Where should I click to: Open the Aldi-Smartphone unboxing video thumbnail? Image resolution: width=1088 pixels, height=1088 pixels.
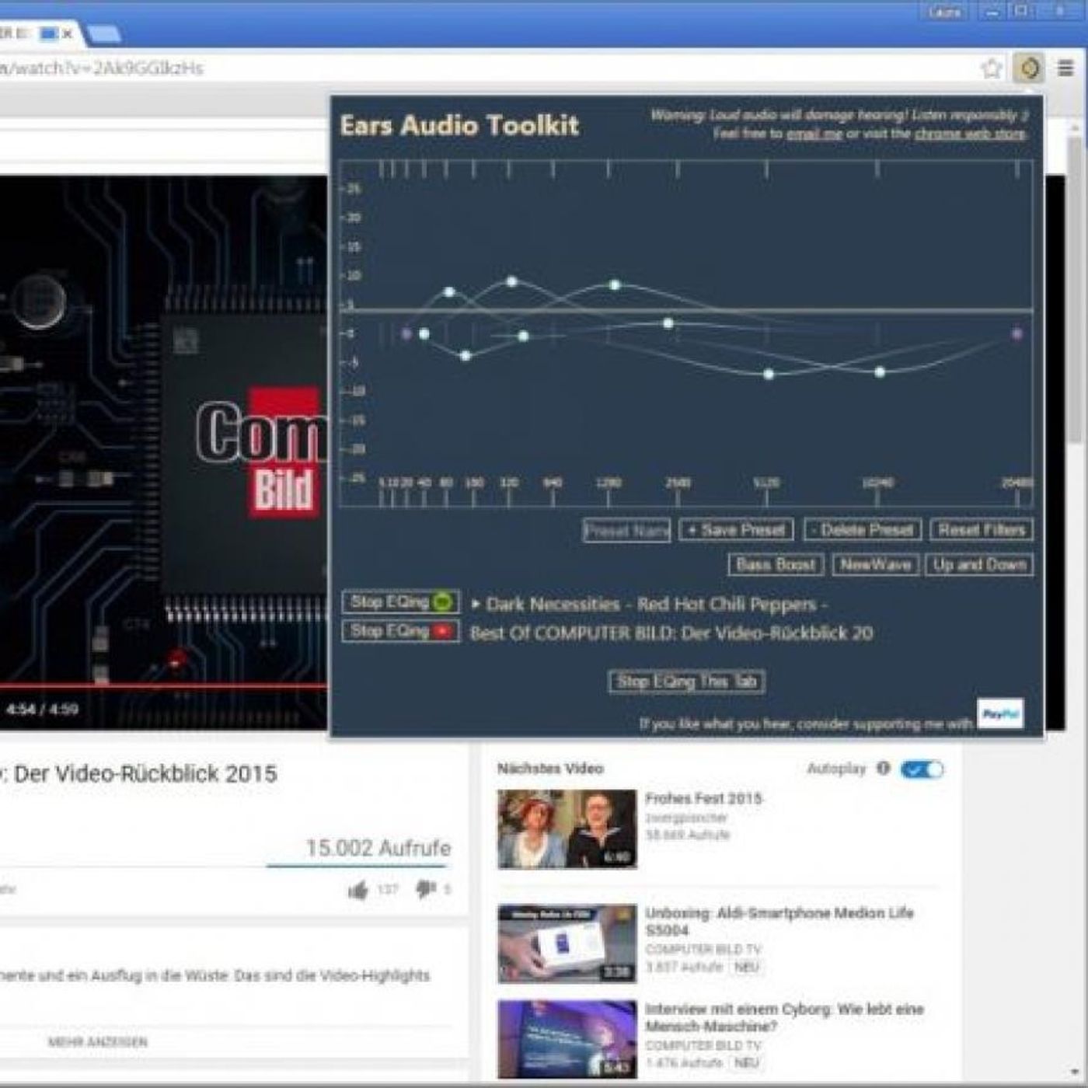(x=567, y=943)
